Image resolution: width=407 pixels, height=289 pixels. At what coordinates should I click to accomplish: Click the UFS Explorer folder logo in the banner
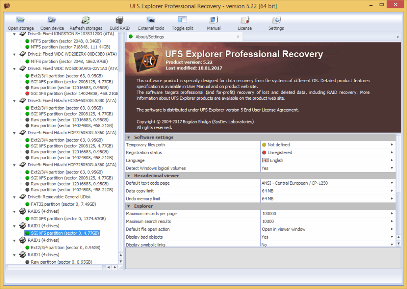click(x=146, y=61)
